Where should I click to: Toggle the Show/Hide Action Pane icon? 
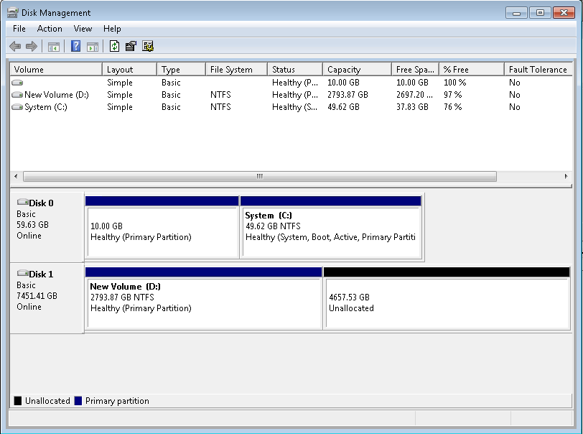(92, 47)
